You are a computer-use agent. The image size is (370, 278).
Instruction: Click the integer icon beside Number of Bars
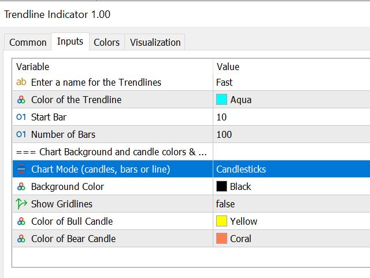coord(21,134)
